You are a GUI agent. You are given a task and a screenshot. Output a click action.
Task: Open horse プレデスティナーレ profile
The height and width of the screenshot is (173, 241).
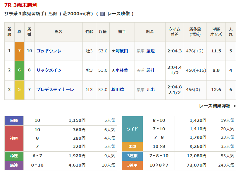pos(55,90)
